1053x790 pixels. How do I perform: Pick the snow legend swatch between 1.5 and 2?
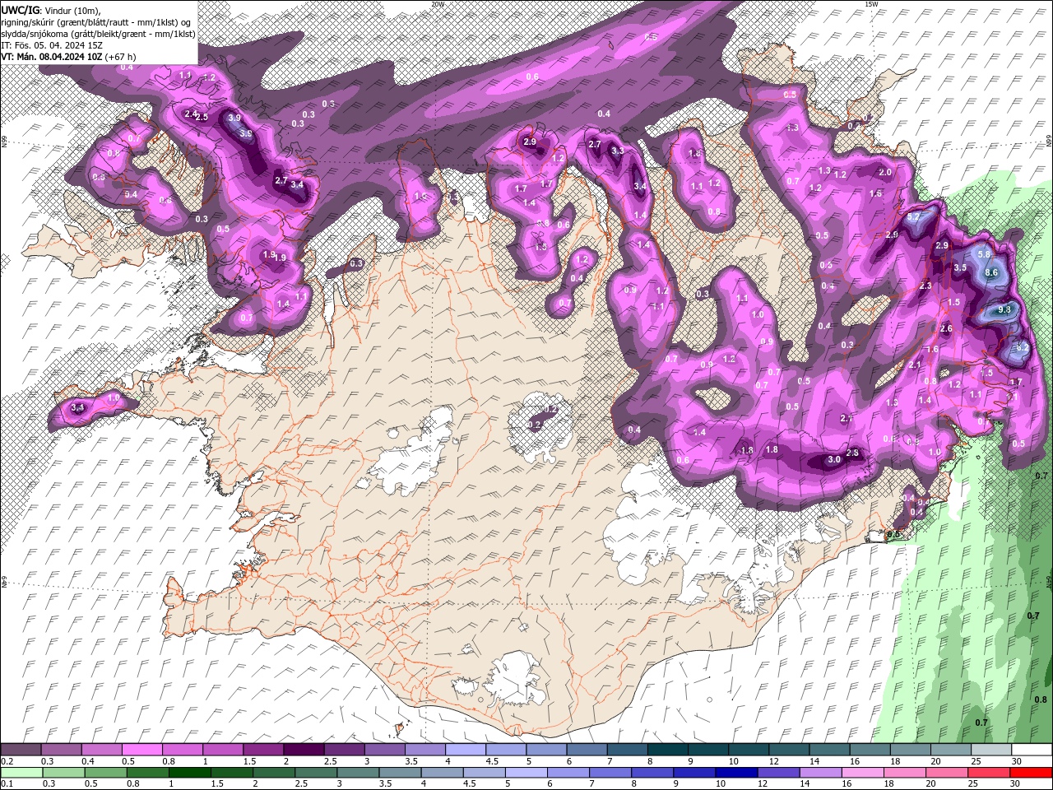point(263,750)
